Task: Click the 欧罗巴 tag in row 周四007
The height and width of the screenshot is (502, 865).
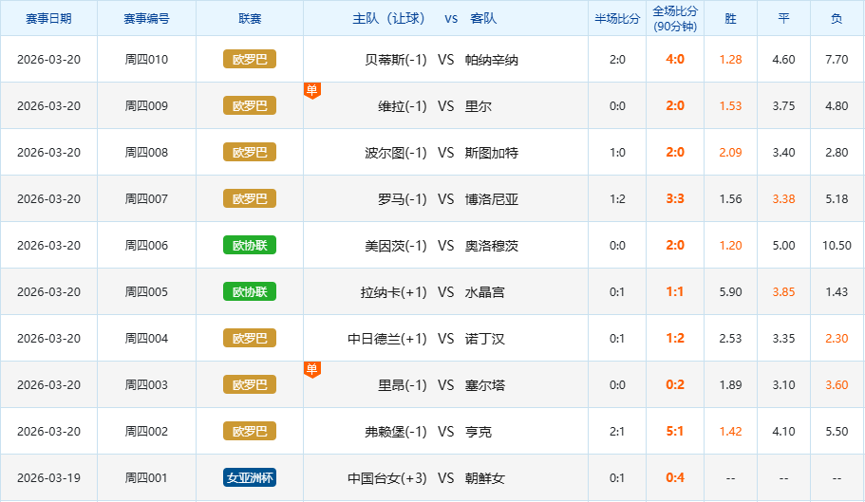Action: 250,198
